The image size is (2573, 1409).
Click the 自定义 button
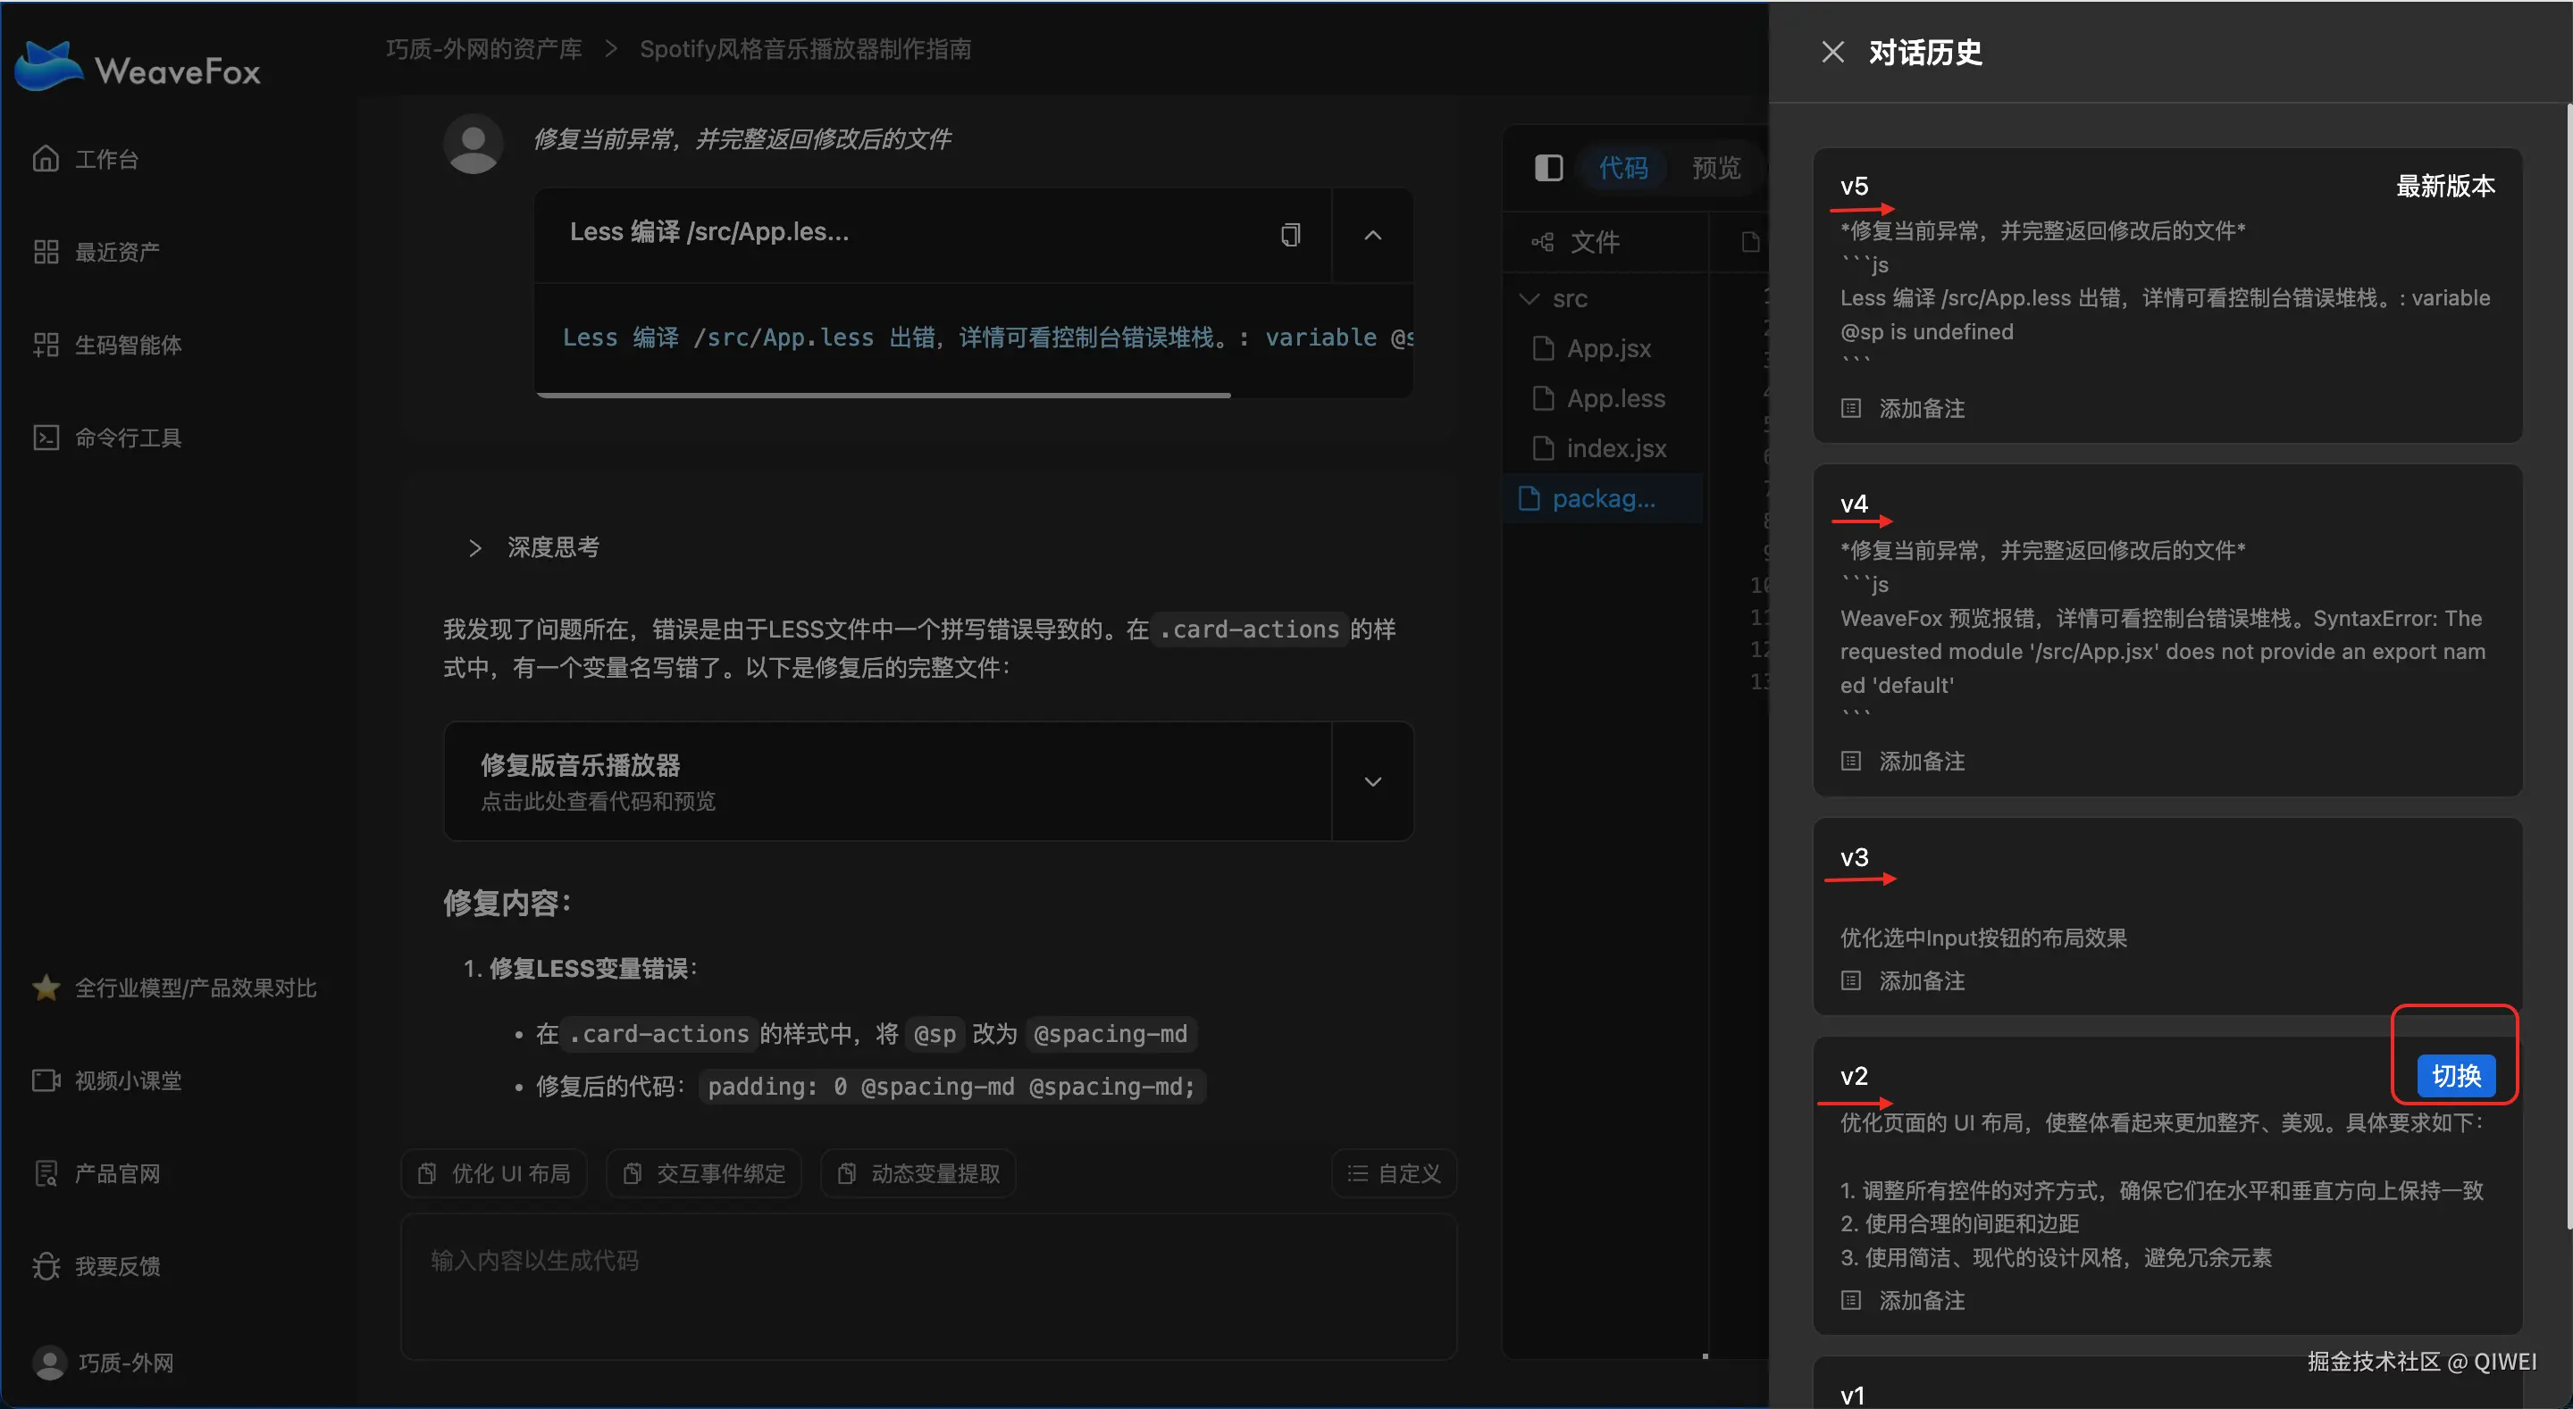(1394, 1173)
